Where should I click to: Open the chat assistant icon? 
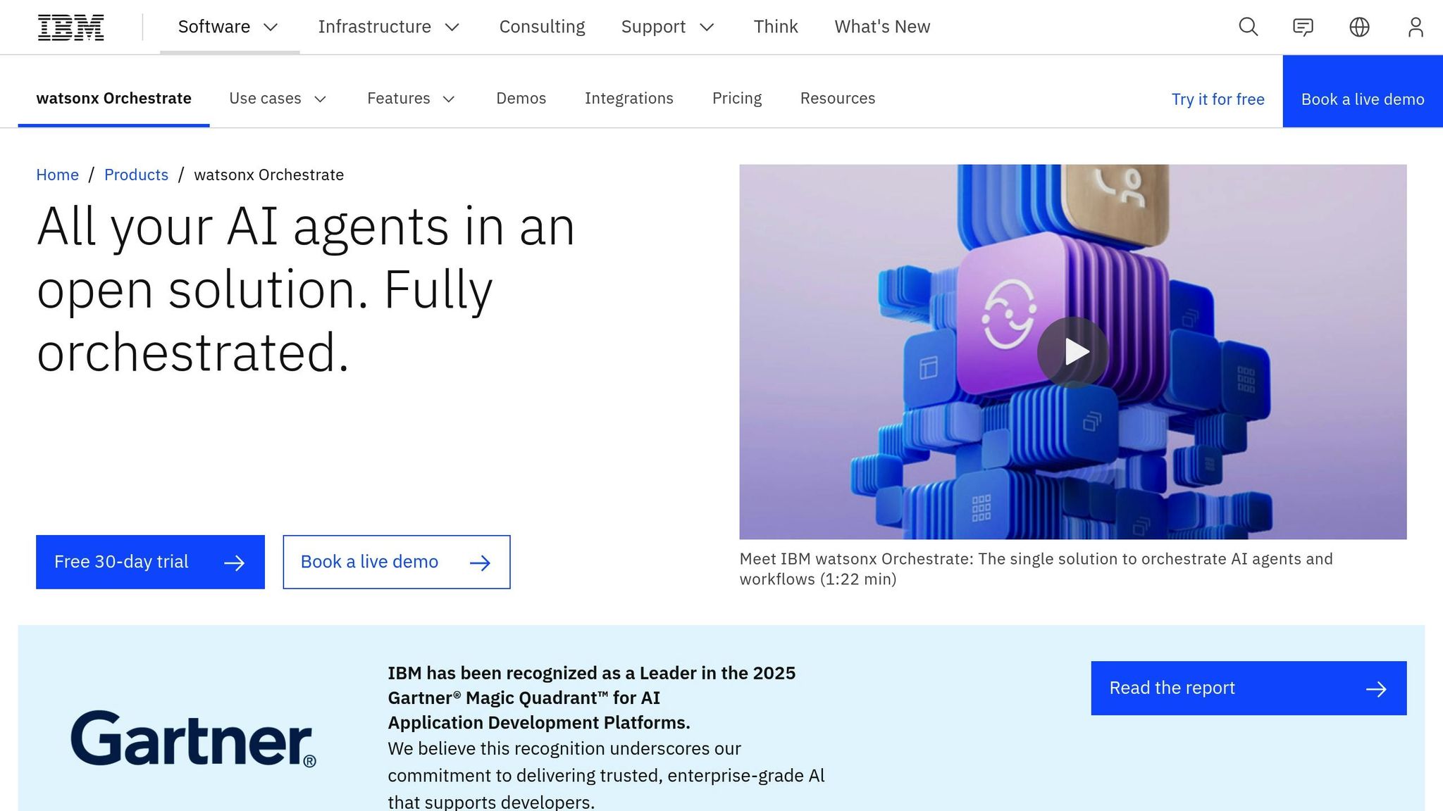(1303, 27)
